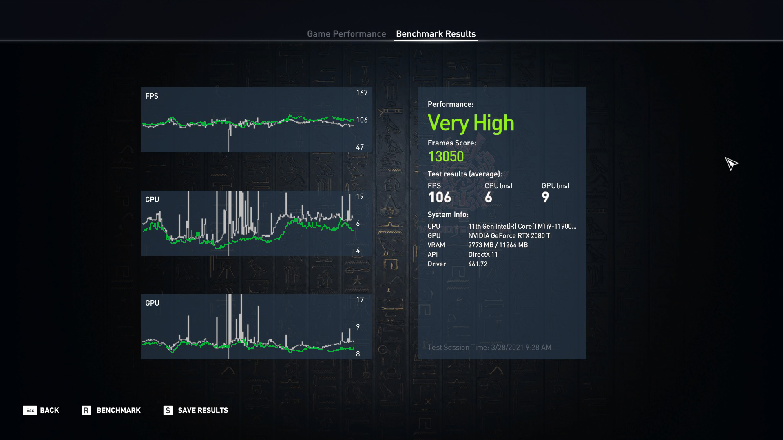Click the BACK button label
Viewport: 783px width, 440px height.
49,410
